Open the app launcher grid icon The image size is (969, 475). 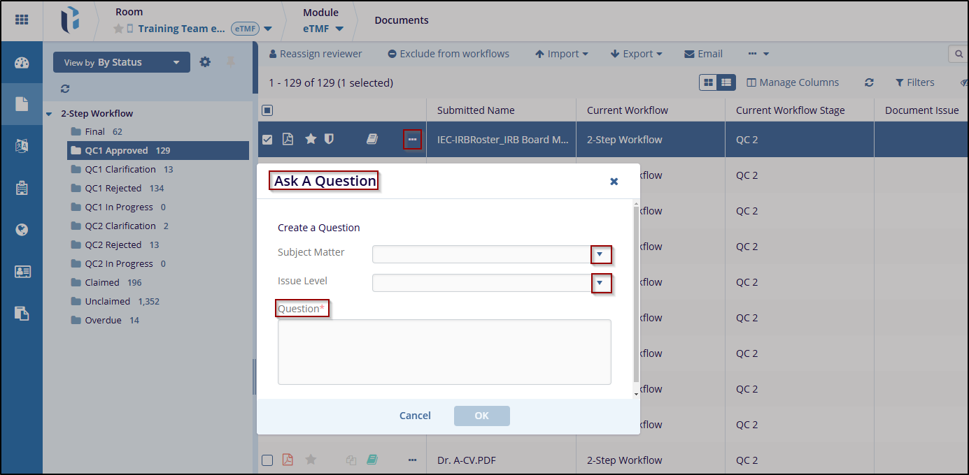[22, 20]
